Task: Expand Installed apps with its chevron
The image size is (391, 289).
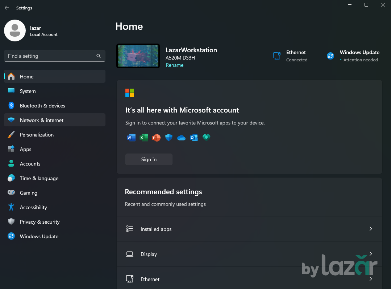Action: pyautogui.click(x=370, y=229)
